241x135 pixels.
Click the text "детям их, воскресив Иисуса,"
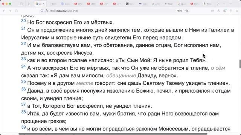pyautogui.click(x=58, y=53)
